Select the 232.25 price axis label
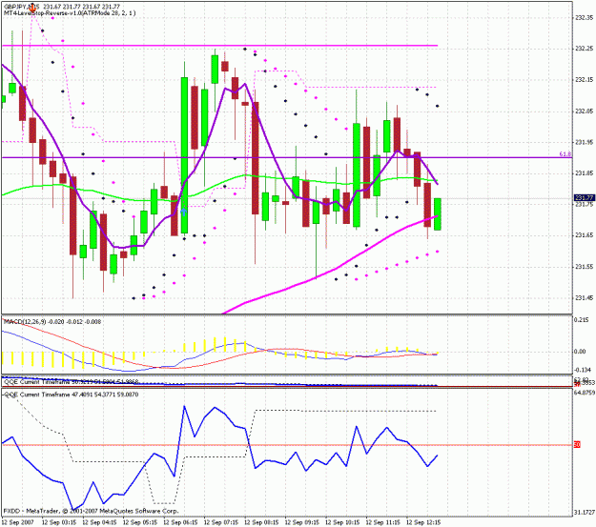The height and width of the screenshot is (527, 596). point(584,49)
